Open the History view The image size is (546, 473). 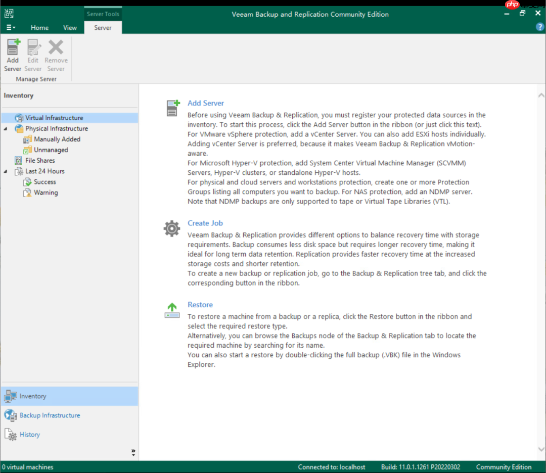(29, 435)
